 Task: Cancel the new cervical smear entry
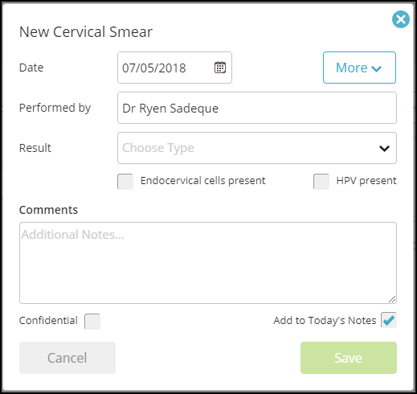point(67,358)
